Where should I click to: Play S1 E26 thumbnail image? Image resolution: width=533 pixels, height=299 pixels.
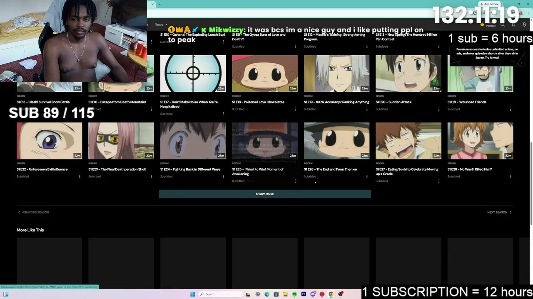336,141
